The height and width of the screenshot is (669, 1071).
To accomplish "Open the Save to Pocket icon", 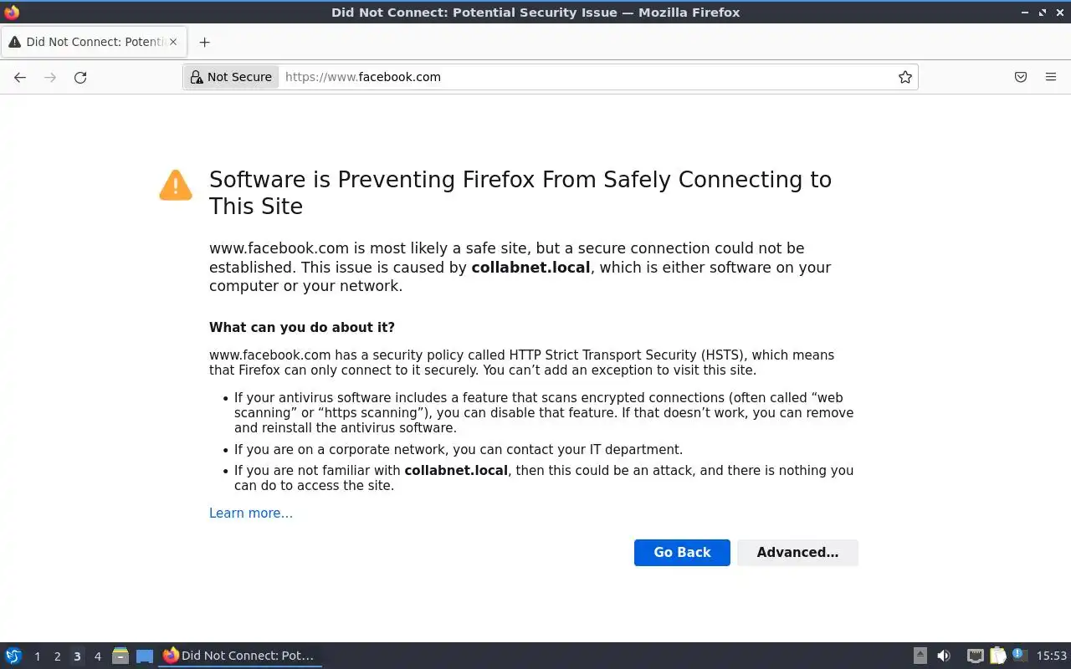I will pos(1020,77).
